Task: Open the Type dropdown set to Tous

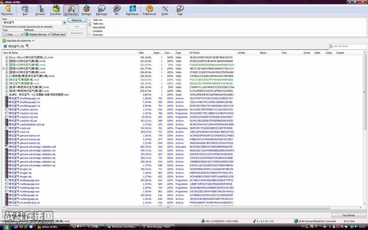Action: pyautogui.click(x=13, y=34)
